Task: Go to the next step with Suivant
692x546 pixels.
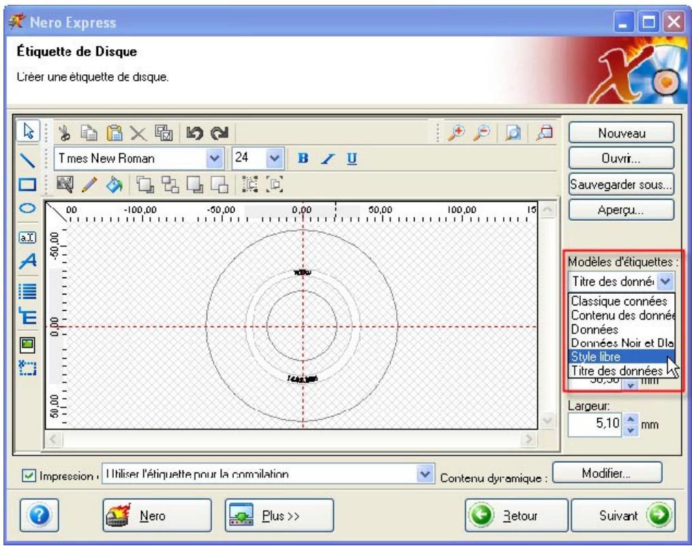Action: [623, 515]
